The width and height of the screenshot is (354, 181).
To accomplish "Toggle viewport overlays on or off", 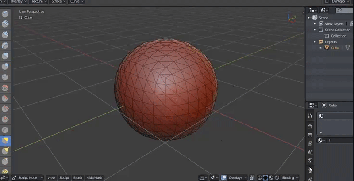I will (223, 177).
